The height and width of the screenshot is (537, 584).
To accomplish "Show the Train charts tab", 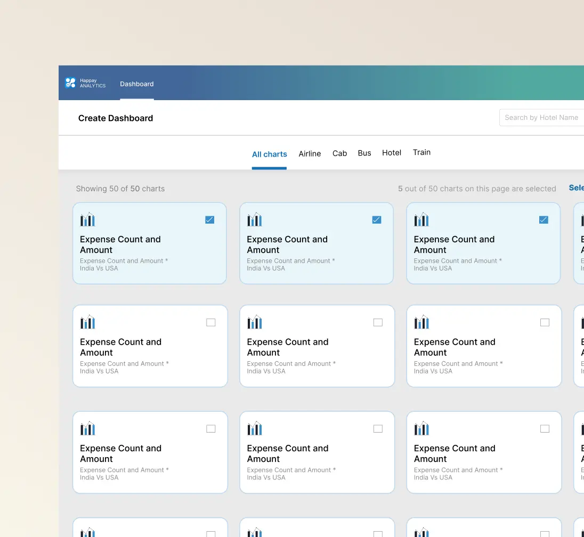I will pyautogui.click(x=421, y=152).
